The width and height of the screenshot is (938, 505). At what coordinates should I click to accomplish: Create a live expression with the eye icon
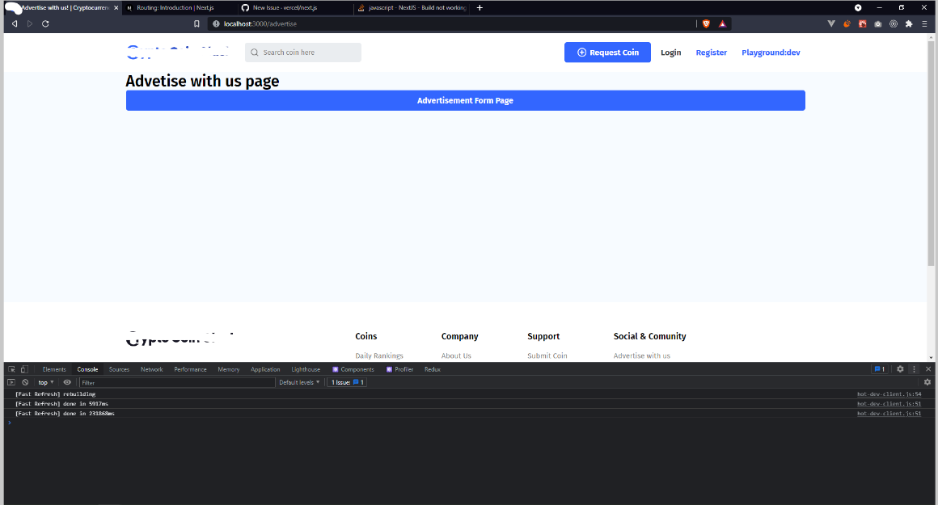coord(66,381)
